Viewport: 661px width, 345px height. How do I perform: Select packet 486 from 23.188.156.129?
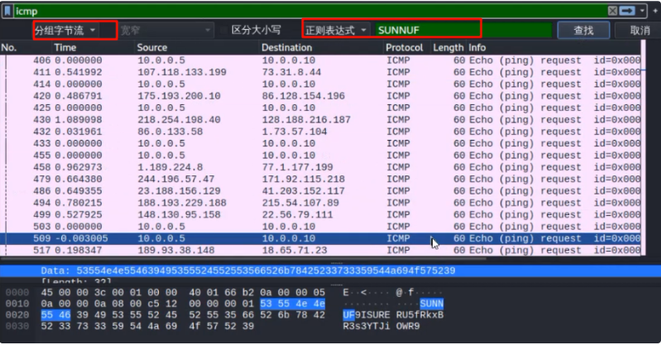pyautogui.click(x=320, y=190)
